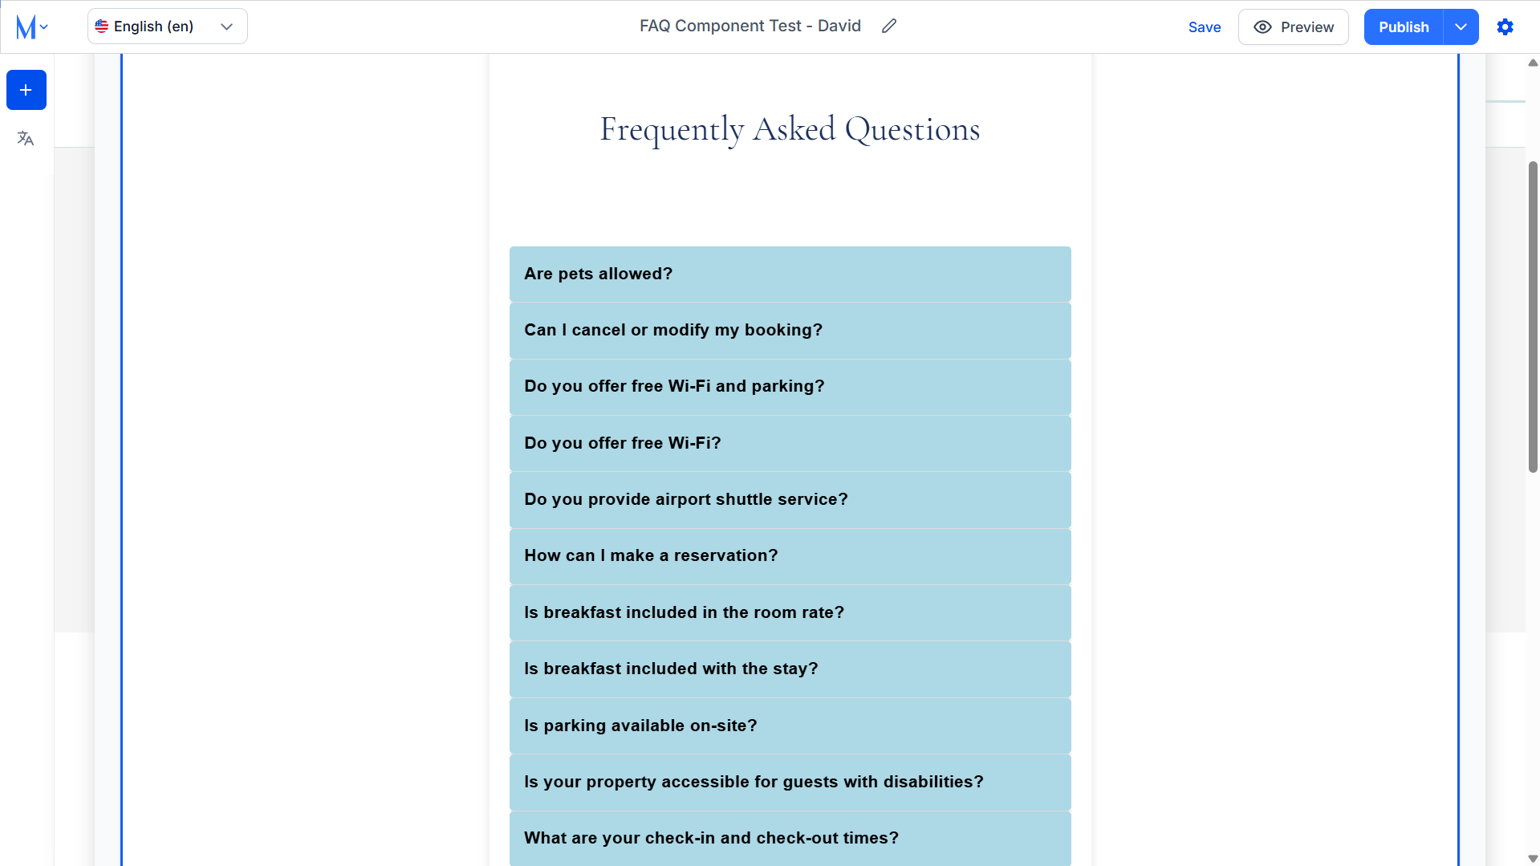
Task: Click the blue plus add-element icon
Action: click(26, 90)
